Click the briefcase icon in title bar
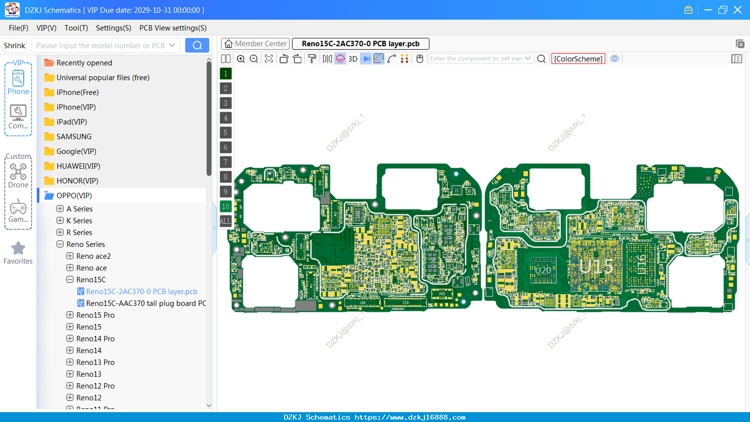This screenshot has width=750, height=422. 688,10
